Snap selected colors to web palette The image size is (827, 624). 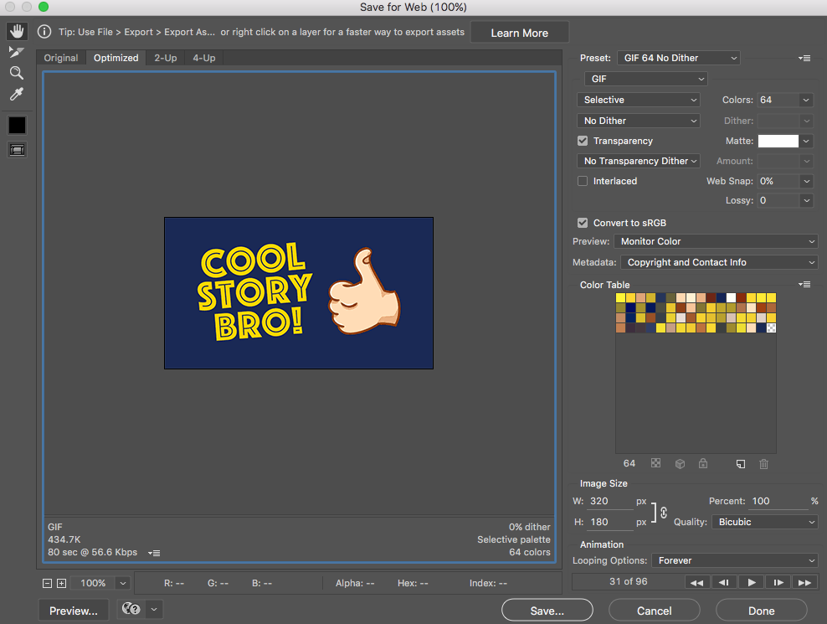[678, 463]
